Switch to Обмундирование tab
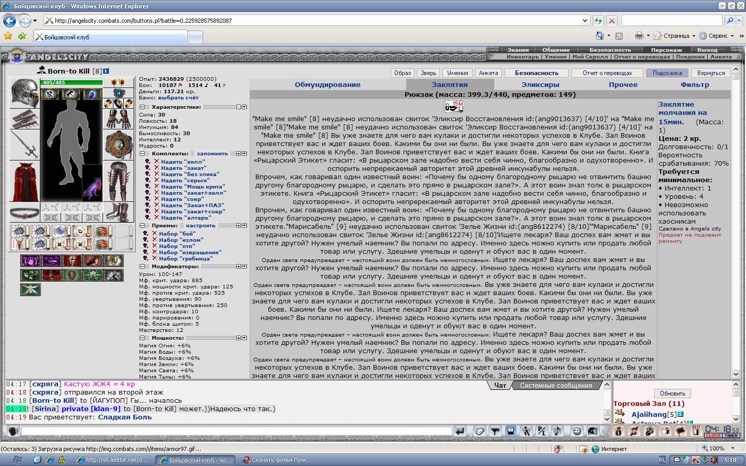 point(327,84)
